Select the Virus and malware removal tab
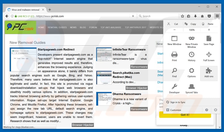The image size is (224, 132). click(26, 10)
